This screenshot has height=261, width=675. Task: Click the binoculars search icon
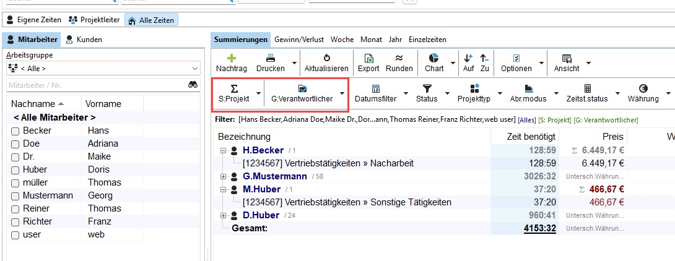tap(193, 85)
